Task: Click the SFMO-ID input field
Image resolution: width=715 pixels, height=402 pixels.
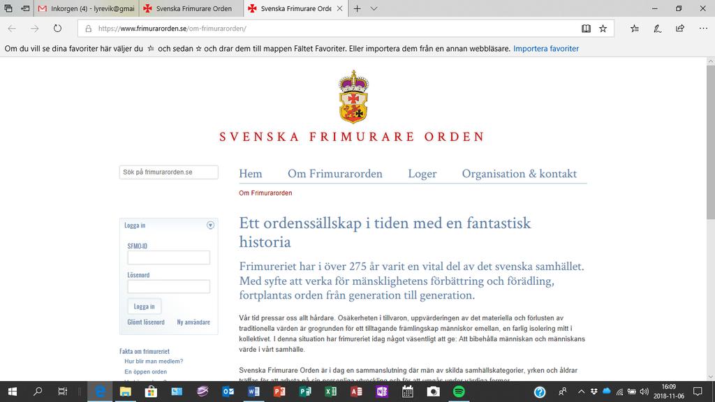Action: click(169, 258)
